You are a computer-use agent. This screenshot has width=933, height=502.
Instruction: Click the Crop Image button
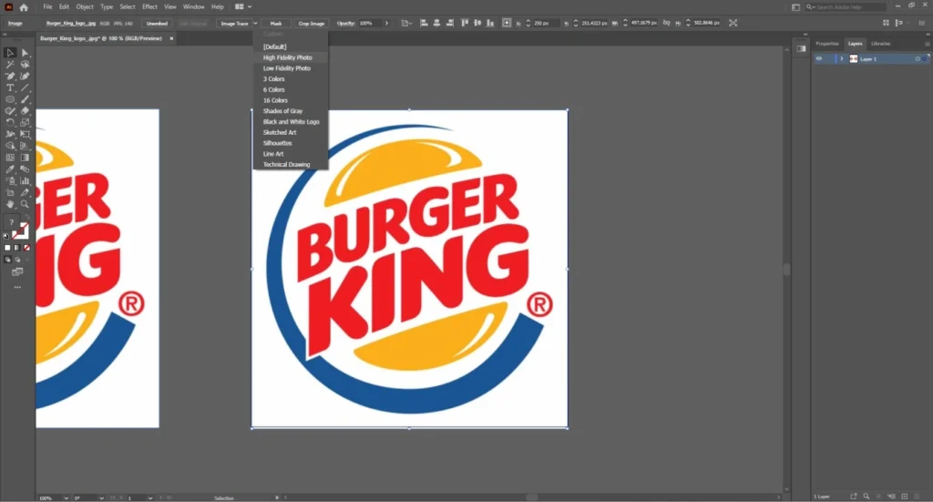(312, 23)
